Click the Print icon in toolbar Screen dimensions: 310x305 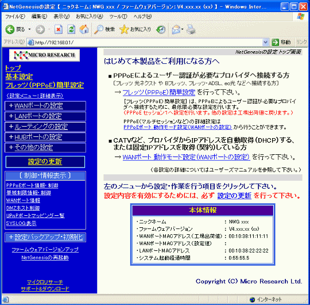(191, 29)
